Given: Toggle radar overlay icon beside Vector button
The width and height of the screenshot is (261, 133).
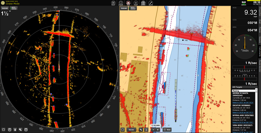Looking at the screenshot, I should click(141, 130).
